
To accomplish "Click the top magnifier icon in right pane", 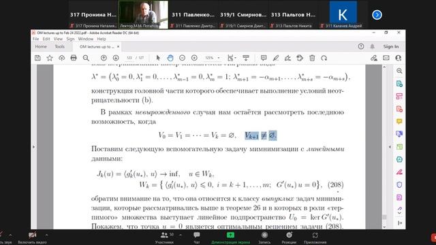I will [399, 71].
